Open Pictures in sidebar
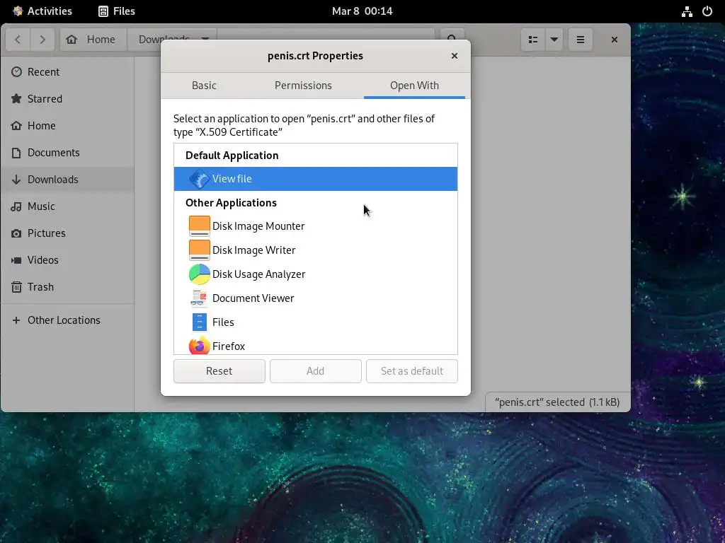The height and width of the screenshot is (543, 725). tap(67, 233)
